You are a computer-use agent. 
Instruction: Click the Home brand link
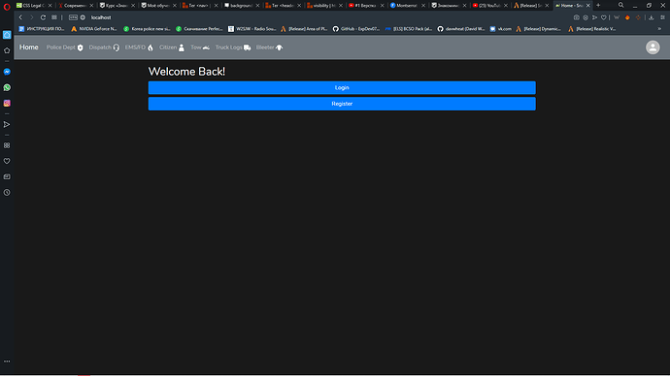click(28, 47)
